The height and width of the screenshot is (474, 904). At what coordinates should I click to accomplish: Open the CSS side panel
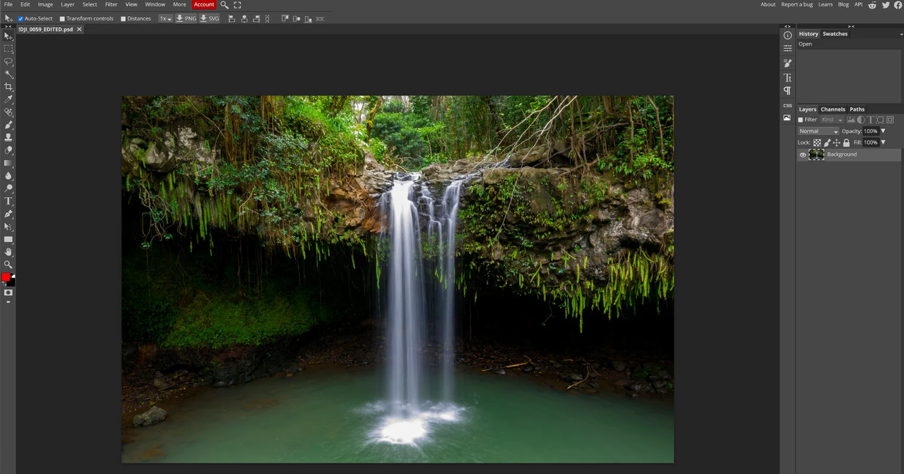[x=787, y=105]
